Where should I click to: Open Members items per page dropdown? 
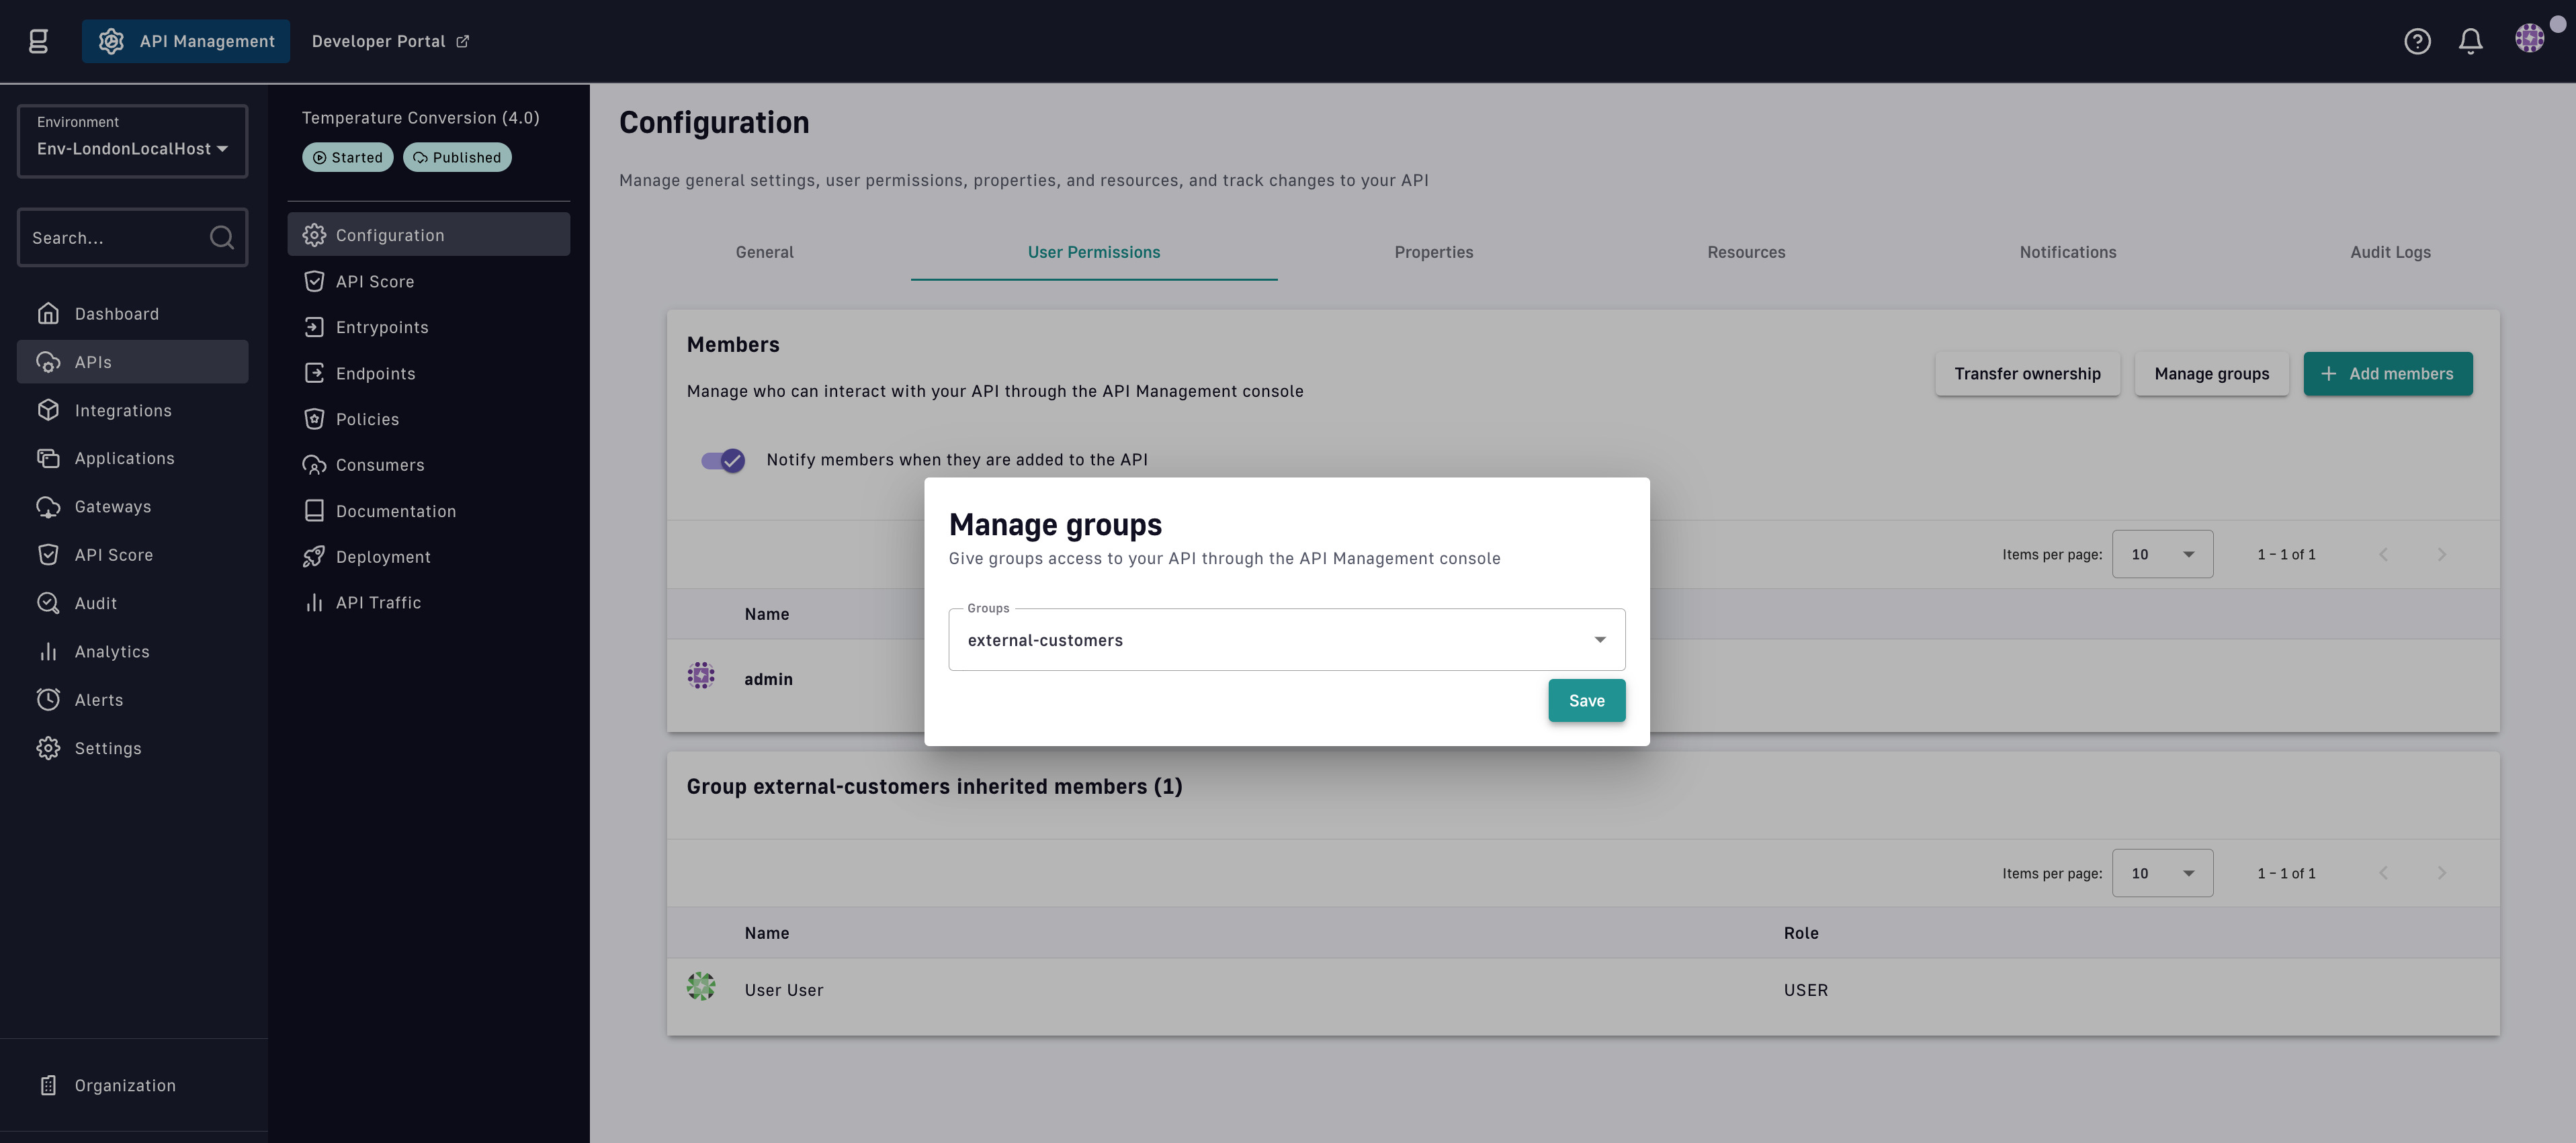(x=2162, y=555)
